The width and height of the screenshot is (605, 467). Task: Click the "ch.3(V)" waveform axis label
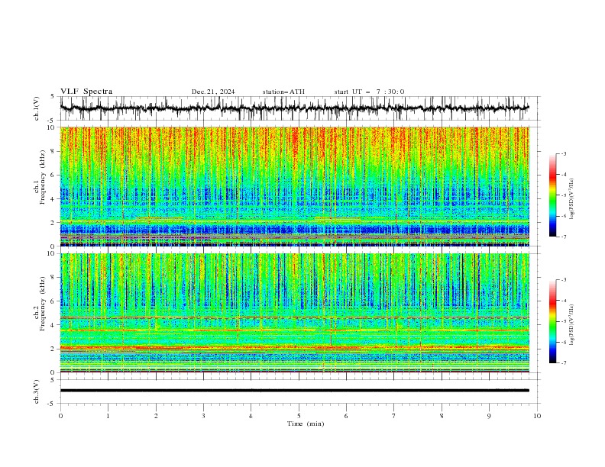(37, 391)
